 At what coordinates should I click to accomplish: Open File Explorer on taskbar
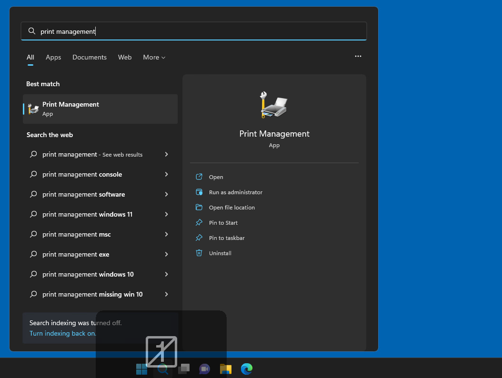tap(226, 369)
